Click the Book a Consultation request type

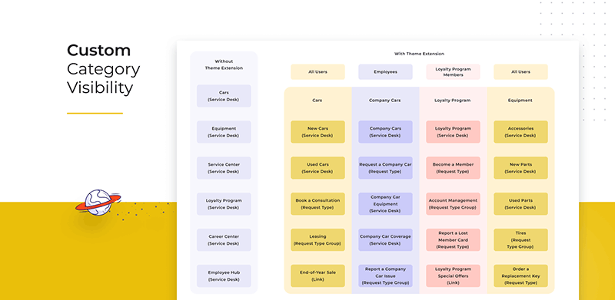coord(317,204)
